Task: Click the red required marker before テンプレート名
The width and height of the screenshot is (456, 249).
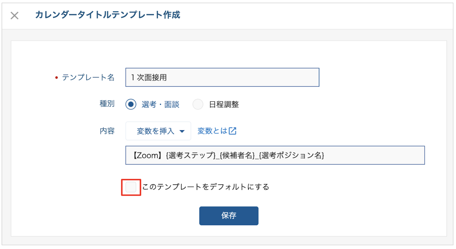Action: pyautogui.click(x=57, y=78)
